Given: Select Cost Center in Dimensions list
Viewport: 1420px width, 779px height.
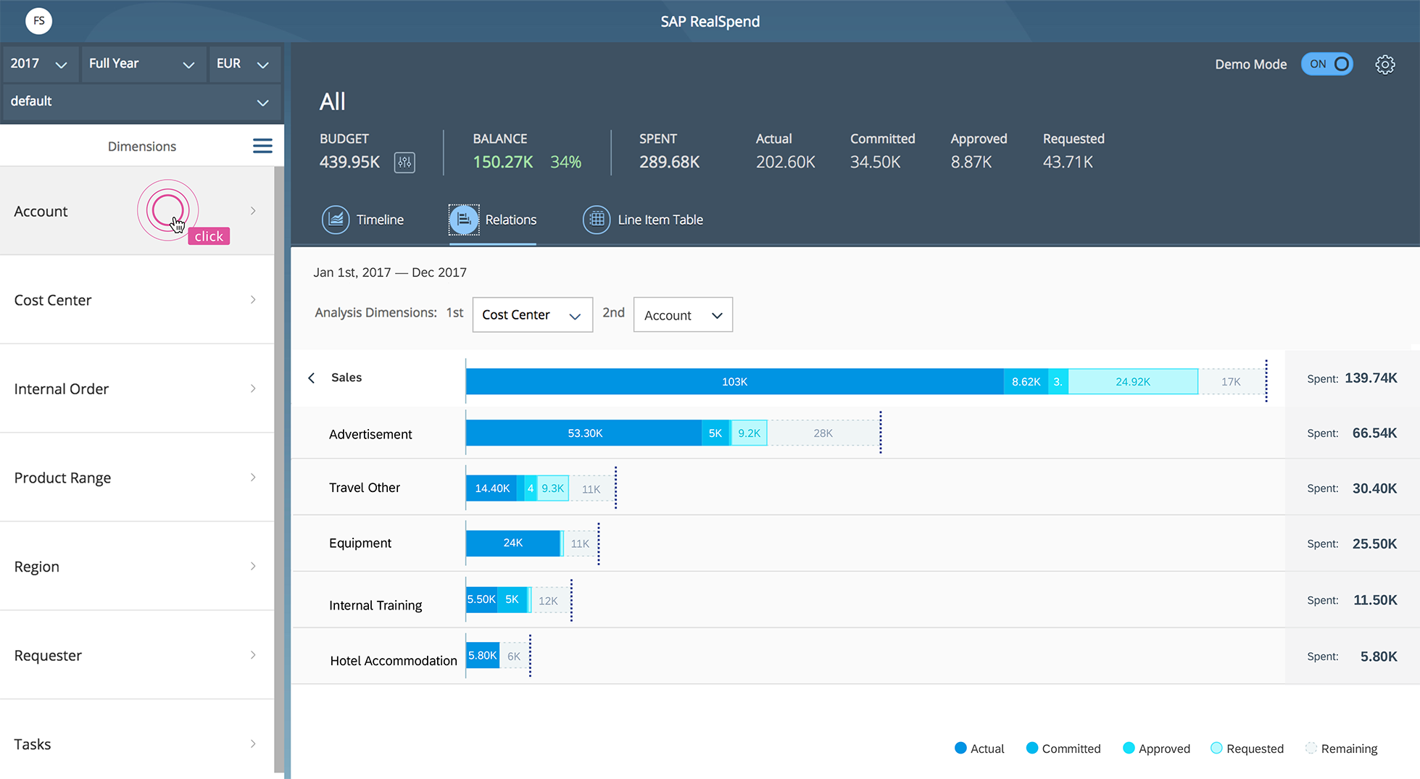Looking at the screenshot, I should pyautogui.click(x=137, y=300).
